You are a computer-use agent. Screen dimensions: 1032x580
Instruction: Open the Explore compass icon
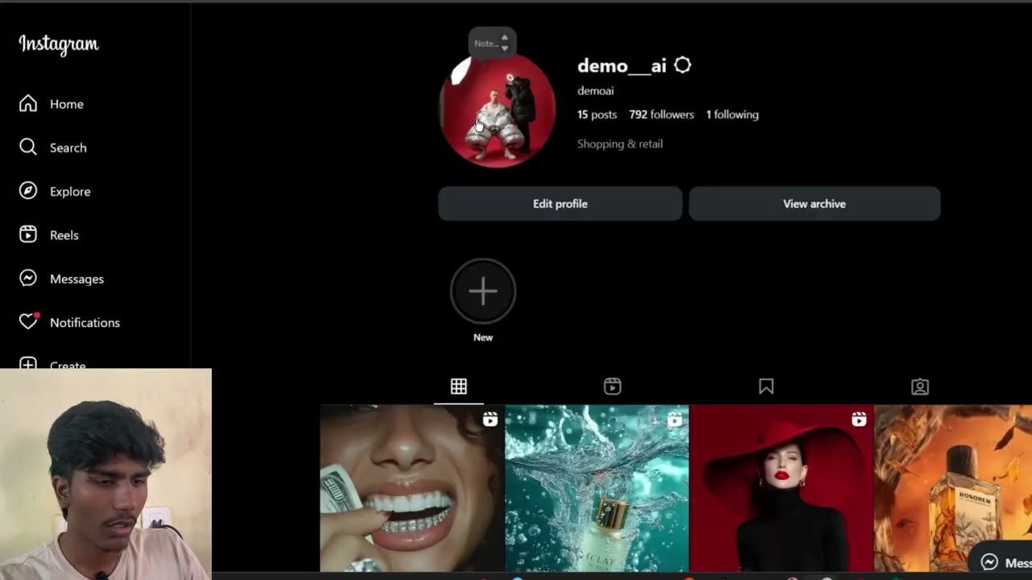pyautogui.click(x=28, y=191)
